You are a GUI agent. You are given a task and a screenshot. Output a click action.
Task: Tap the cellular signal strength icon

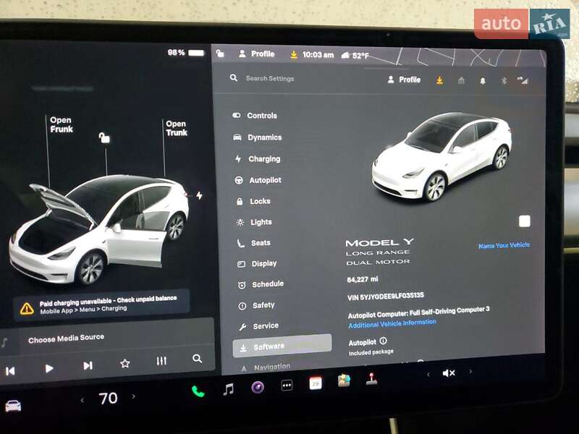tap(525, 80)
